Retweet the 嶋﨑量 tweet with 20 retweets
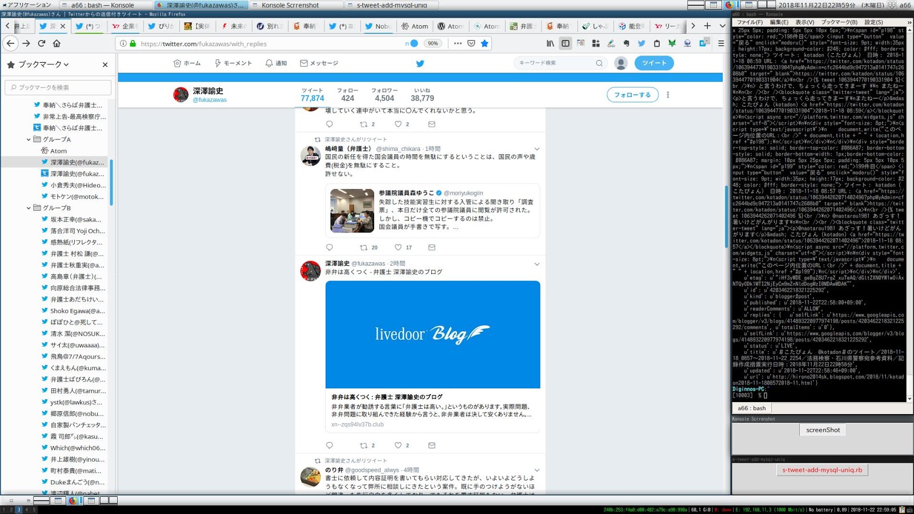Image resolution: width=914 pixels, height=514 pixels. pyautogui.click(x=368, y=247)
